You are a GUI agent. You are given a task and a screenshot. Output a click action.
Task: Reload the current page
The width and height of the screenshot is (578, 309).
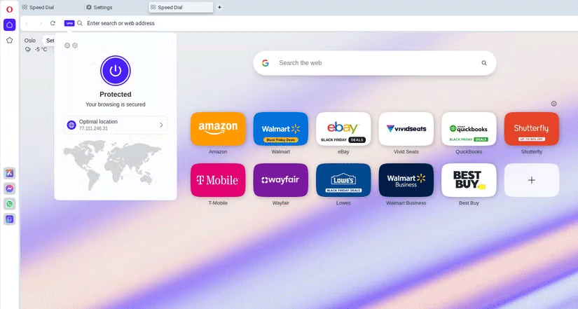(x=53, y=23)
